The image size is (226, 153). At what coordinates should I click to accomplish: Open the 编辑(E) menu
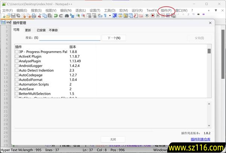click(22, 11)
